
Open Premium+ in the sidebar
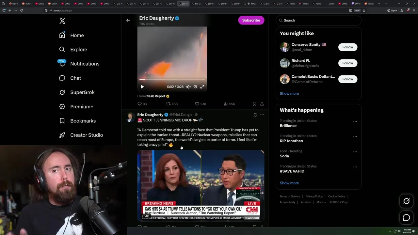(76, 107)
